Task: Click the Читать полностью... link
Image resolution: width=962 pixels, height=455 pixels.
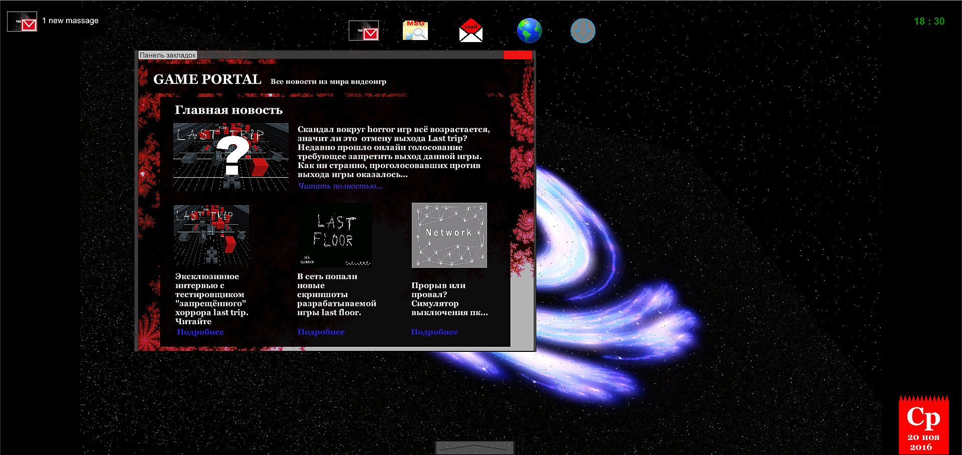Action: 340,186
